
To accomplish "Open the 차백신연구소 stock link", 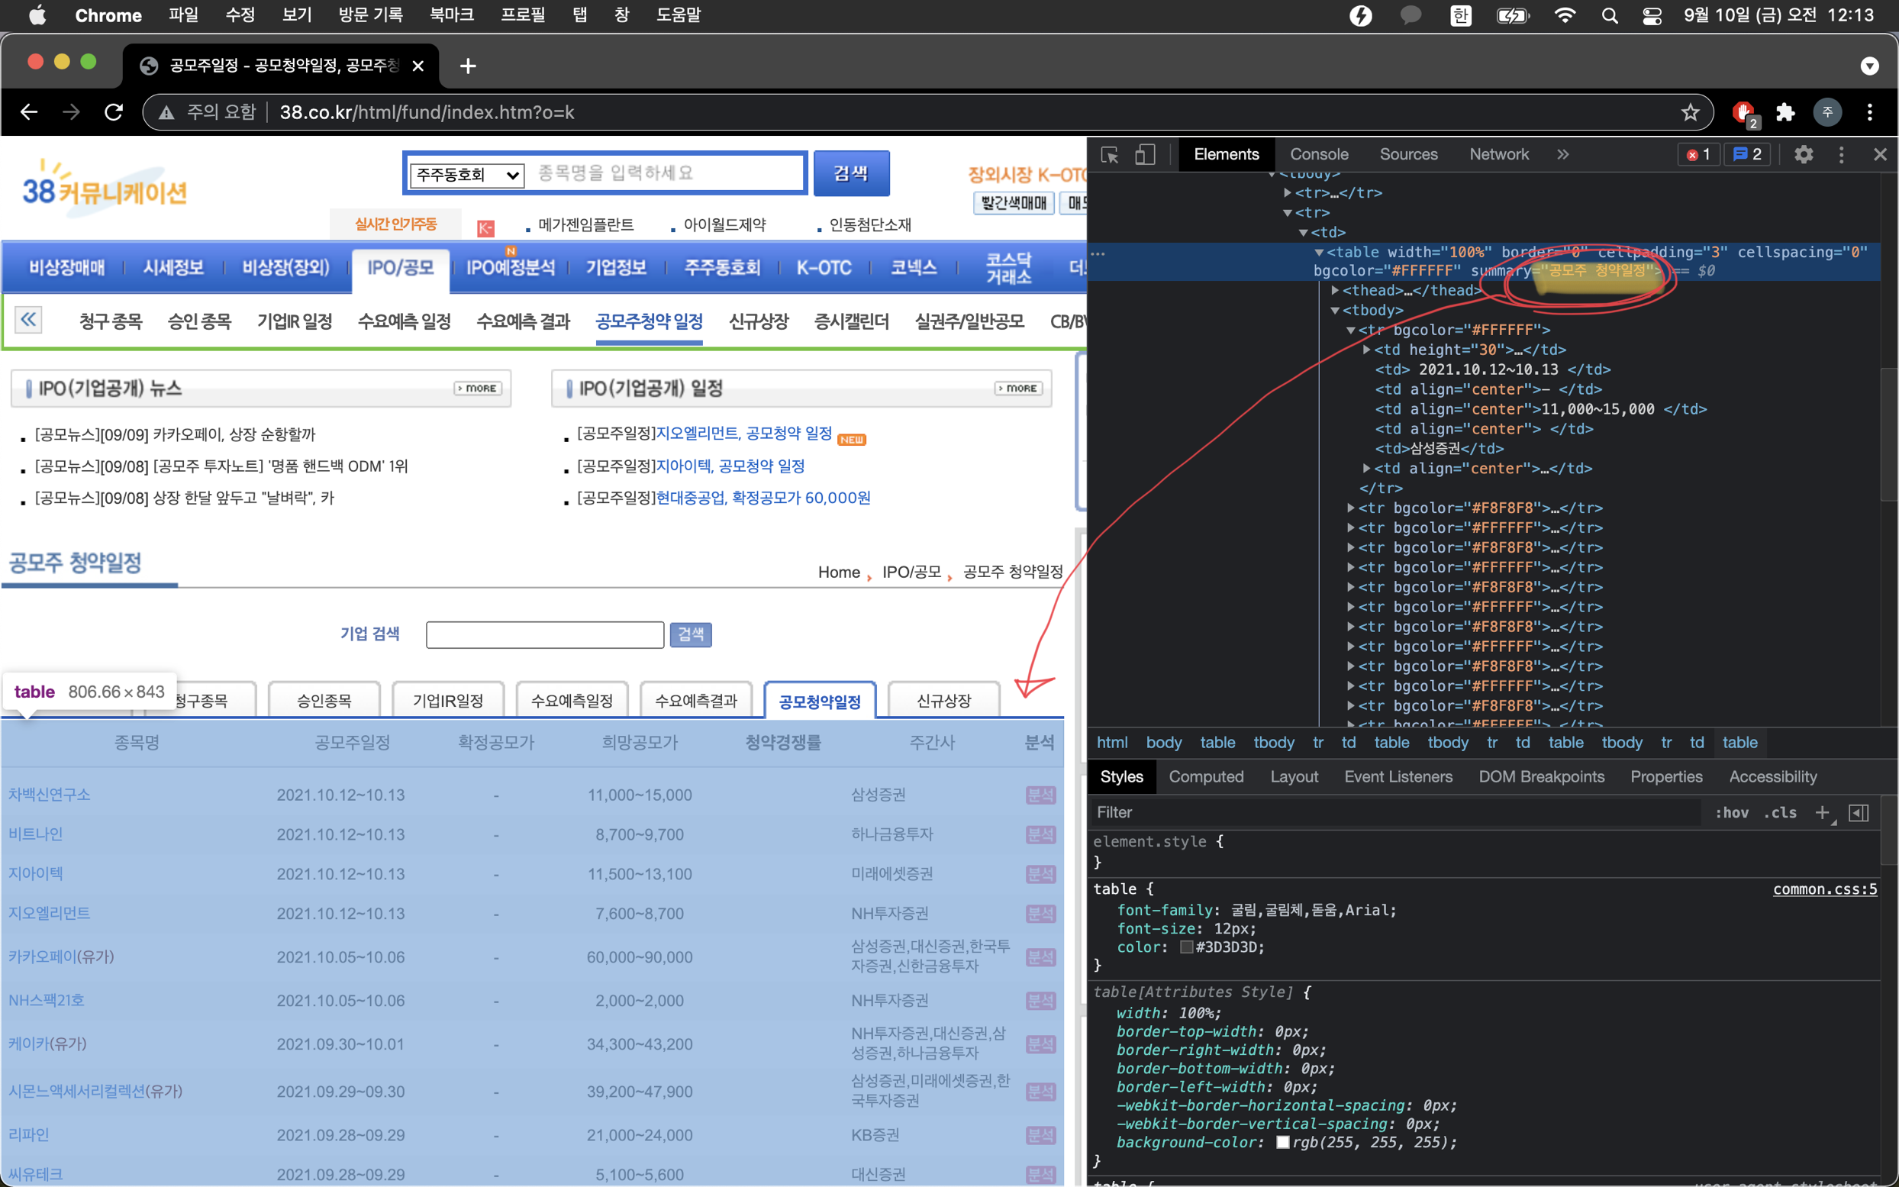I will coord(50,795).
